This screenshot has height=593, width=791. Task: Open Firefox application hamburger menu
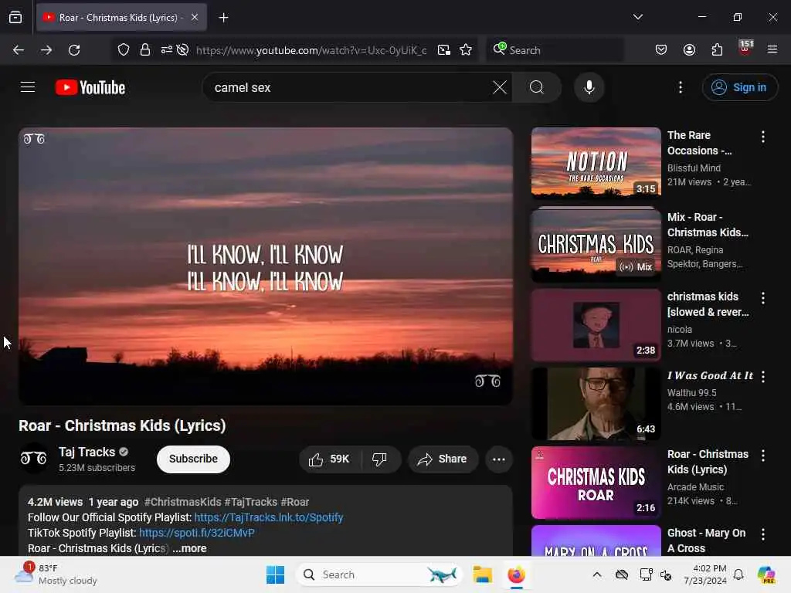pyautogui.click(x=772, y=49)
